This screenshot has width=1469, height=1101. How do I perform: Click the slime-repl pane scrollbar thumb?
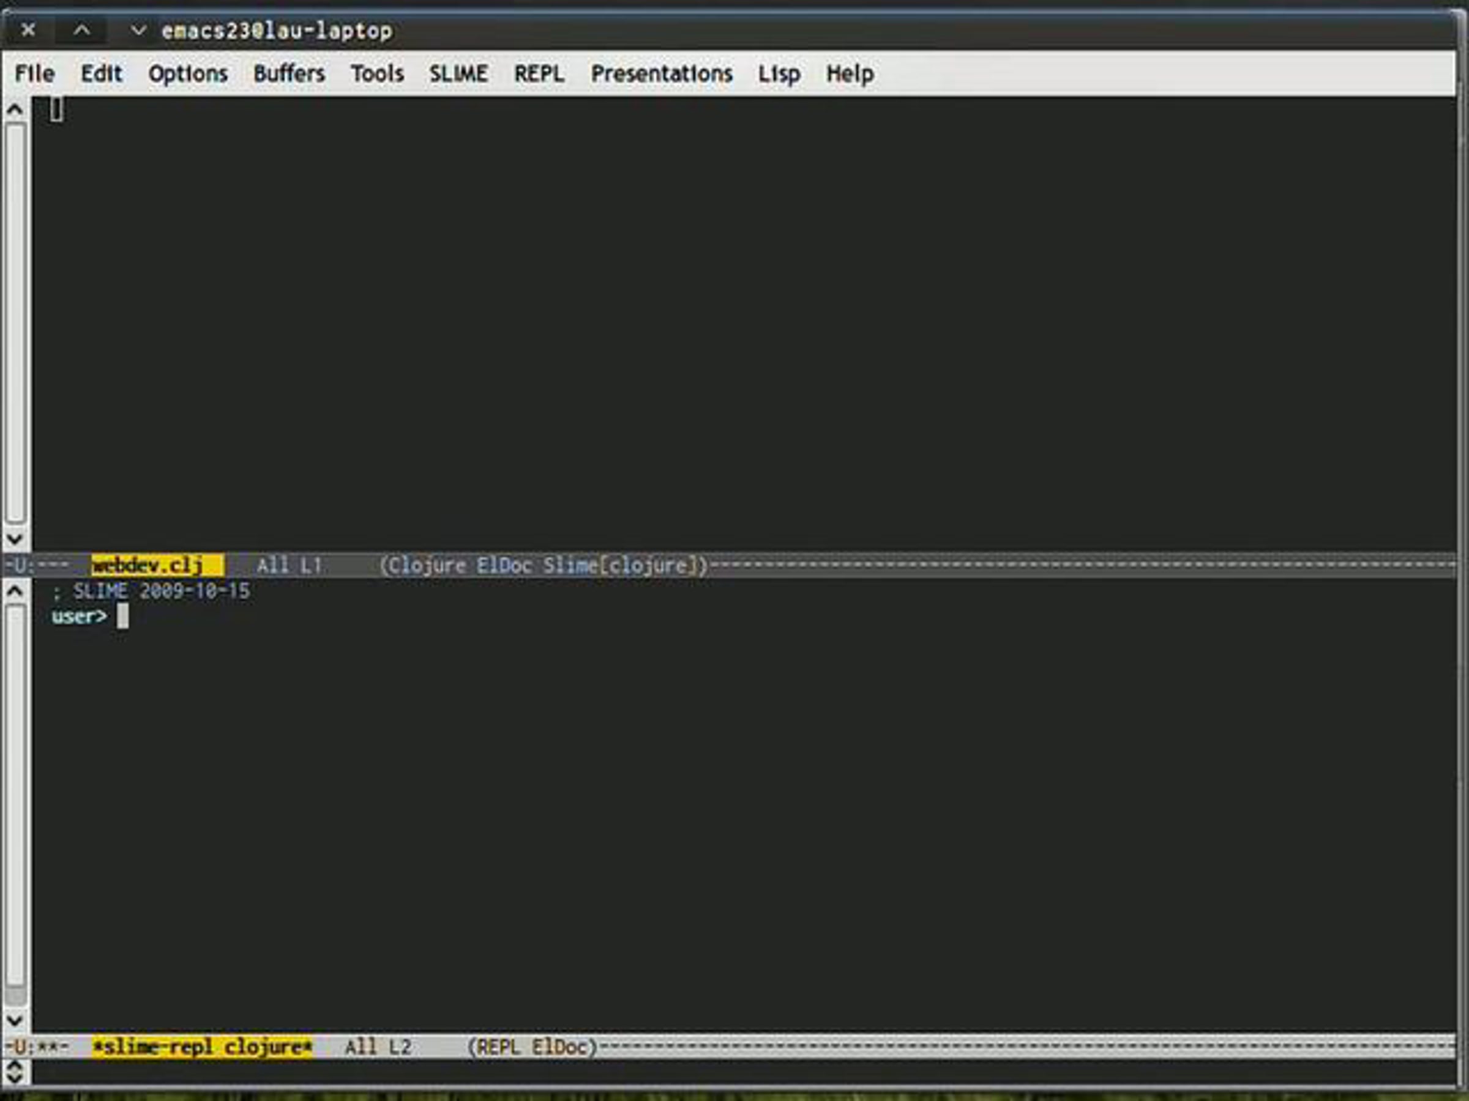coord(16,796)
